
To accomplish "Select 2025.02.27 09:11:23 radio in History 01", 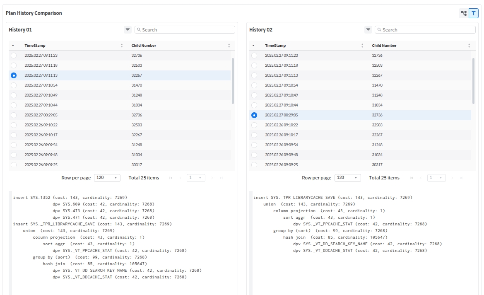I will 14,56.
